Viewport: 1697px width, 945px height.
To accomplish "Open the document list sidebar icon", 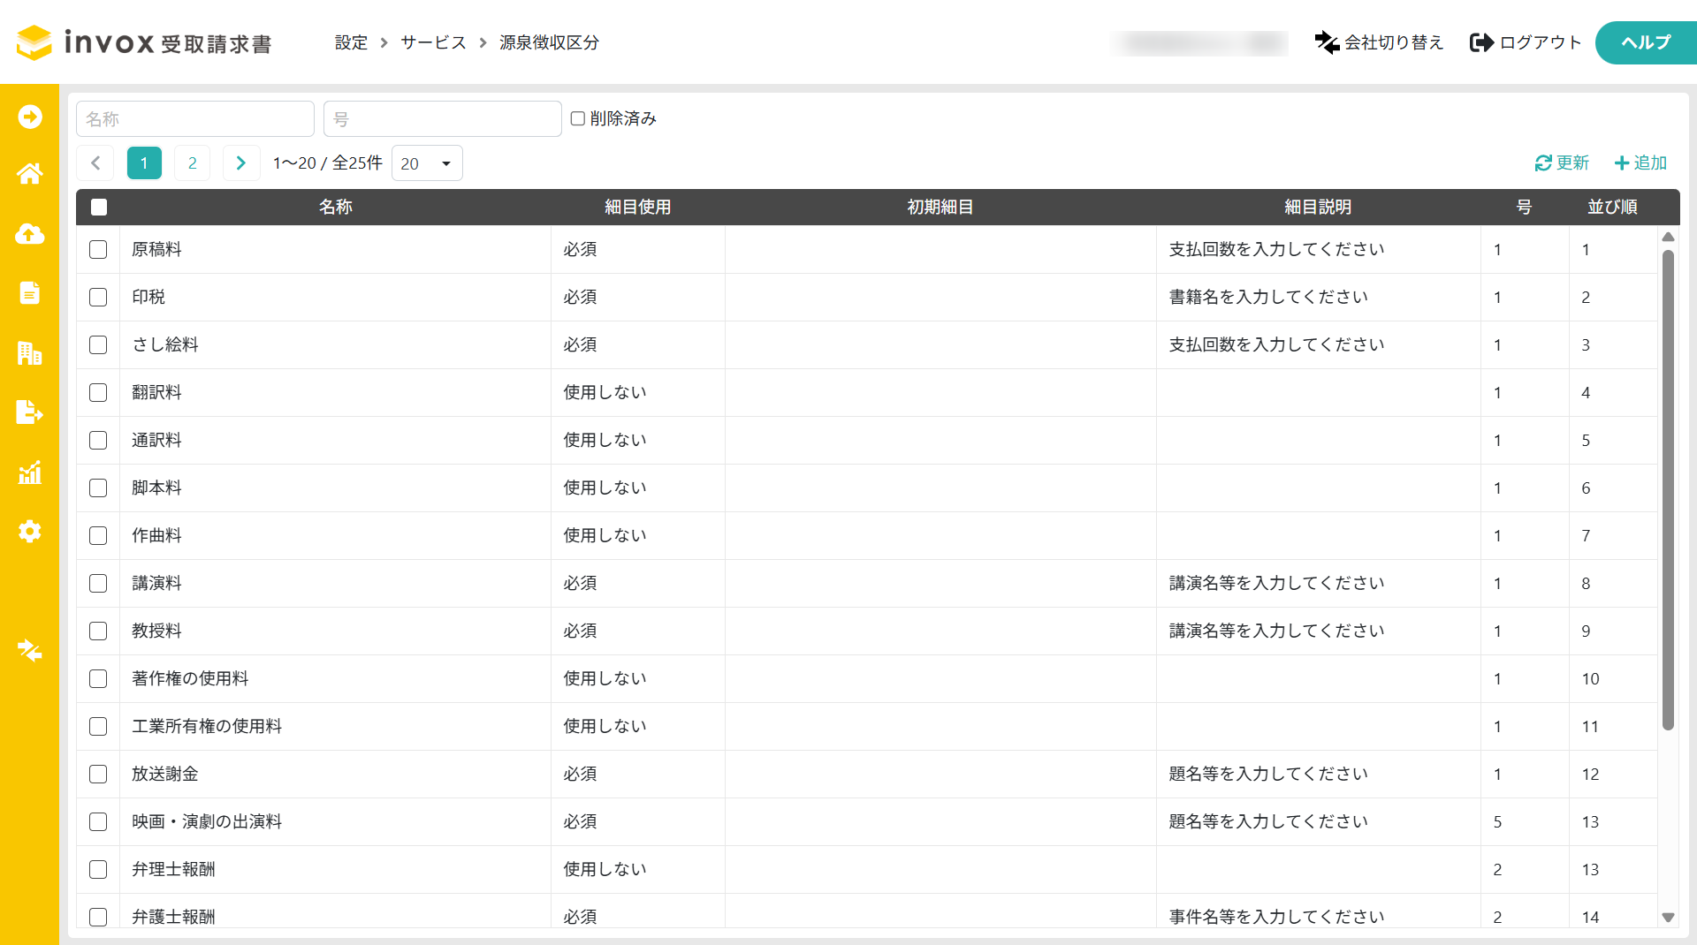I will tap(29, 293).
